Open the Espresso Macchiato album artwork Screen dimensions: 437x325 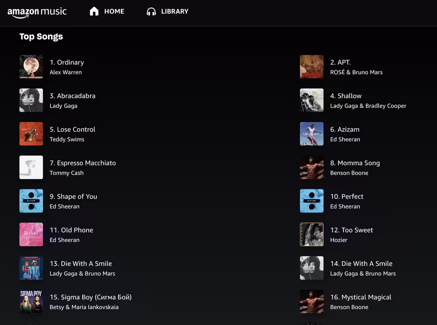tap(31, 167)
